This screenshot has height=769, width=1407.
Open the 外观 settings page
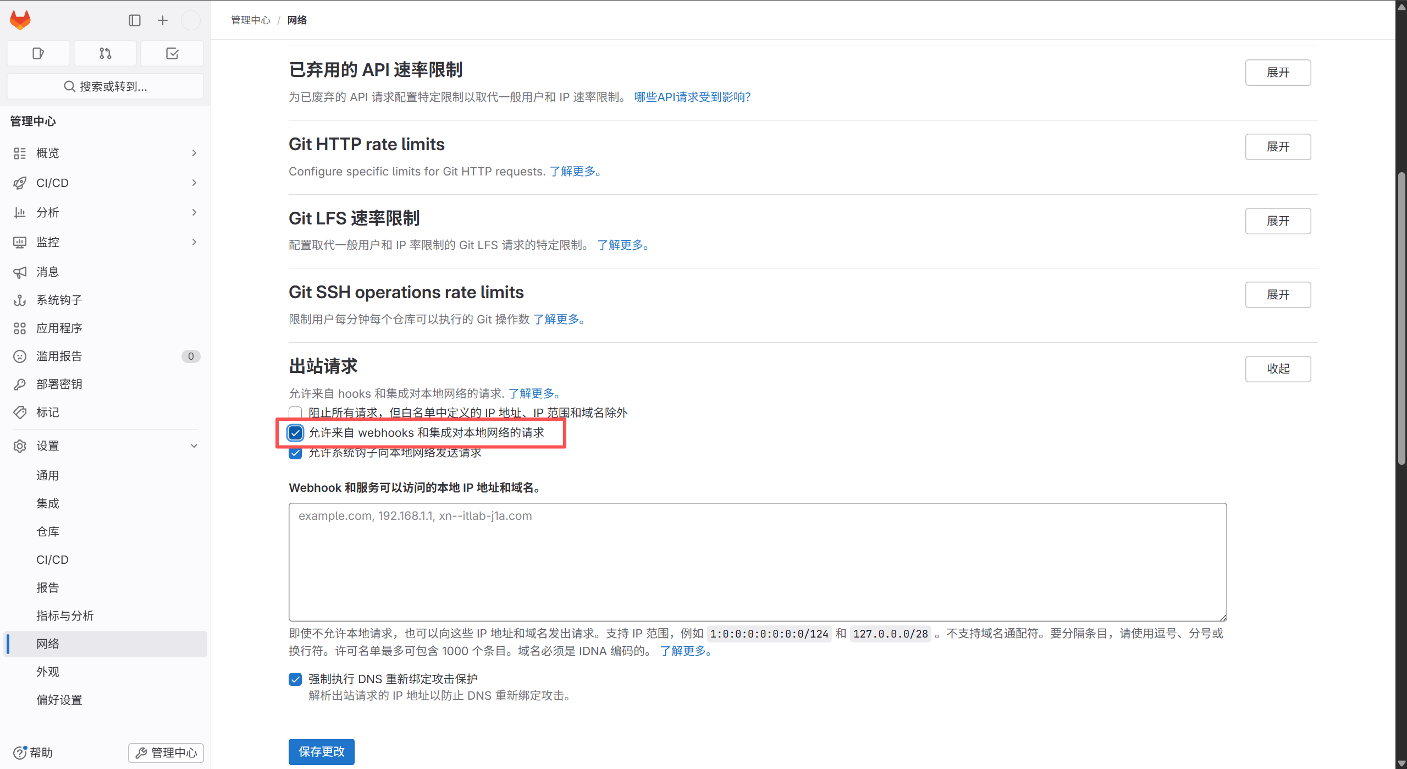pyautogui.click(x=48, y=672)
